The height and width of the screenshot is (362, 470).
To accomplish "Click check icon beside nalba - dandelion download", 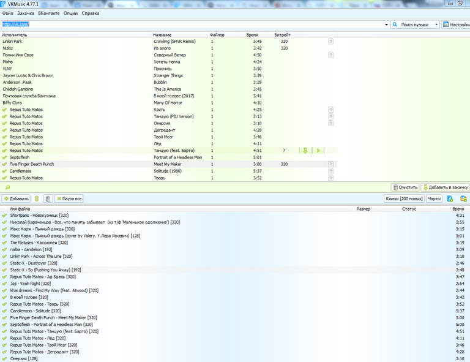I will point(4,249).
